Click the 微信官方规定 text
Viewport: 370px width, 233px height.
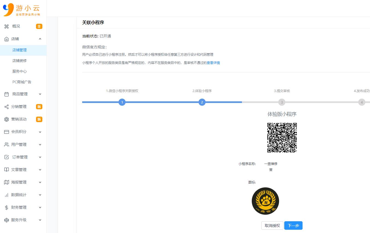(x=94, y=47)
